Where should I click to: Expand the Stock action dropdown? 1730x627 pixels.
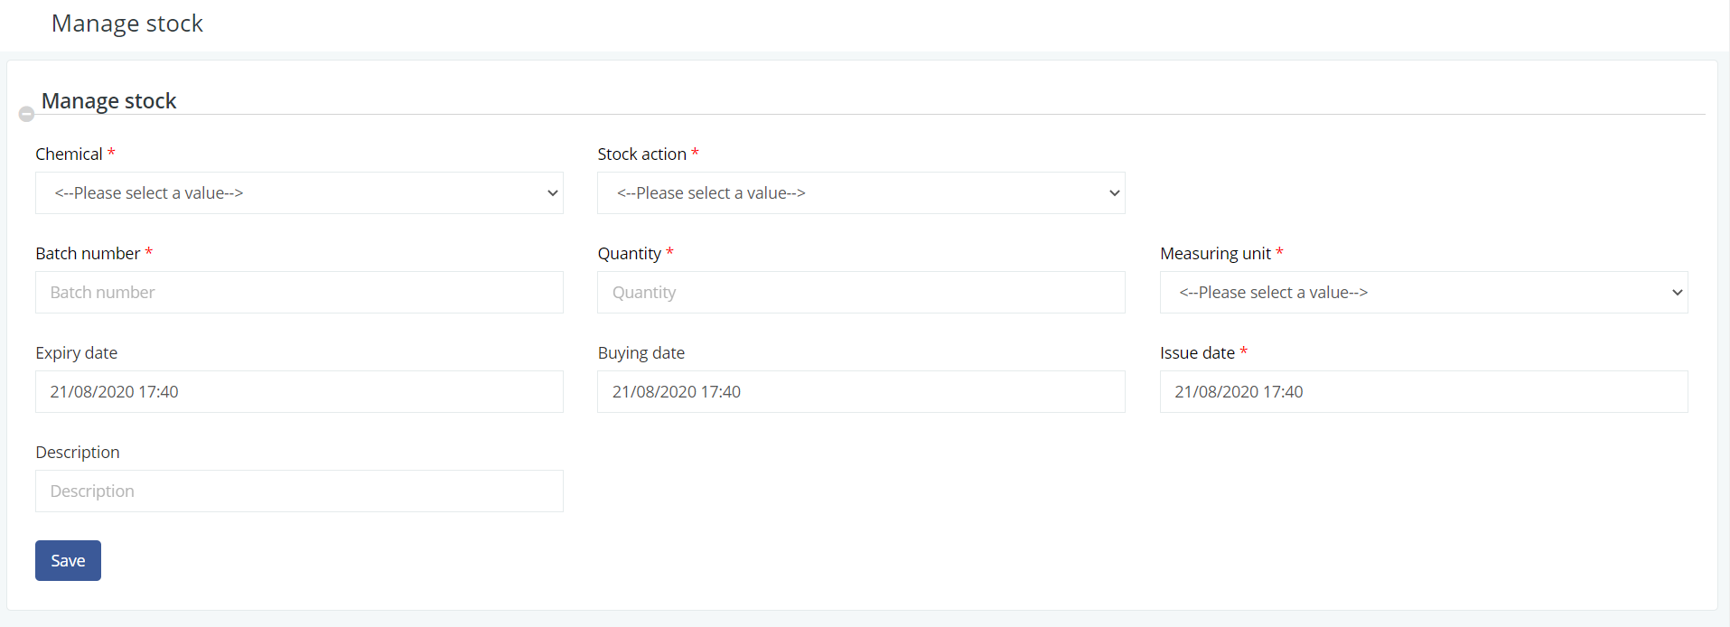(861, 193)
